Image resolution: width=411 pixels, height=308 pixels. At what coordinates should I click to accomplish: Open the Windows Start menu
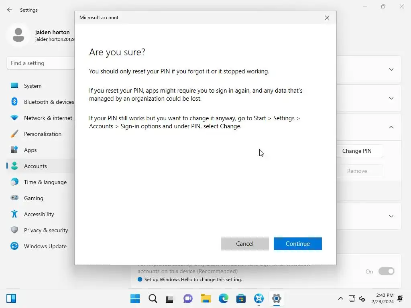tap(135, 298)
